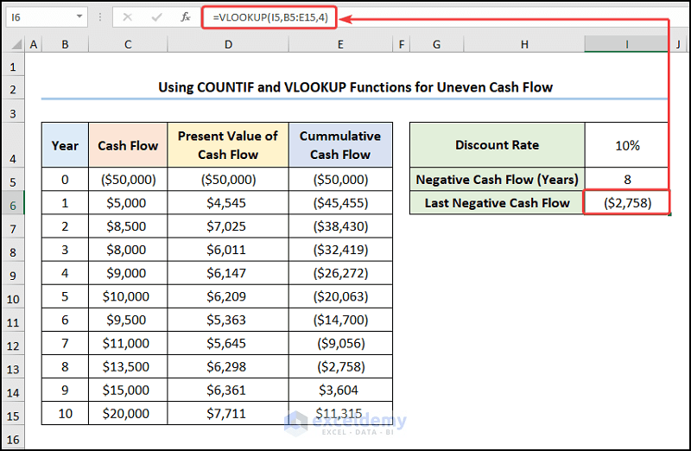Click the $7,025 present value cell

pyautogui.click(x=228, y=226)
